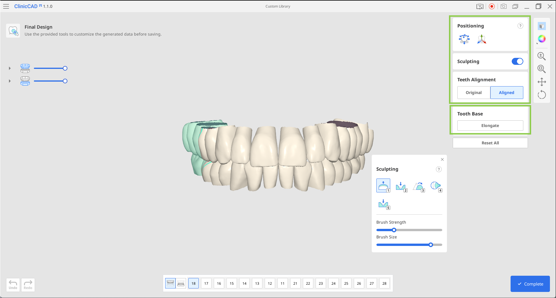
Task: Adjust the second arch opacity slider
Action: [50, 81]
